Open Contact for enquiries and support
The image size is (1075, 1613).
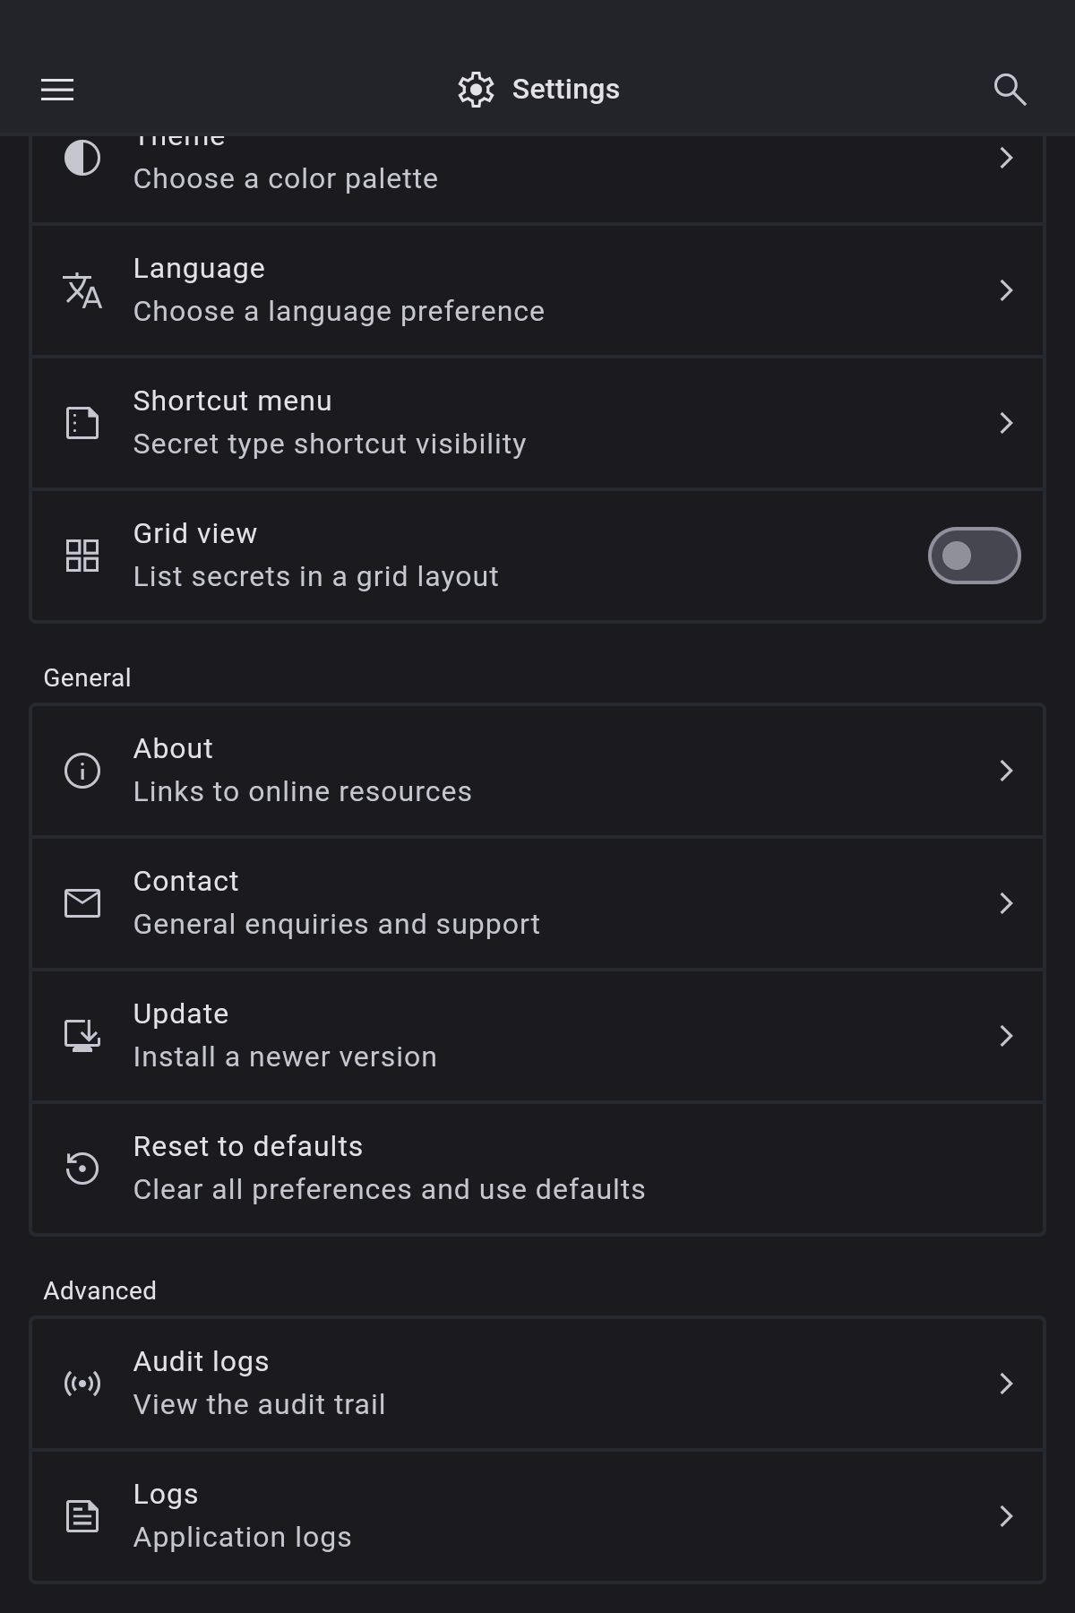(x=537, y=903)
